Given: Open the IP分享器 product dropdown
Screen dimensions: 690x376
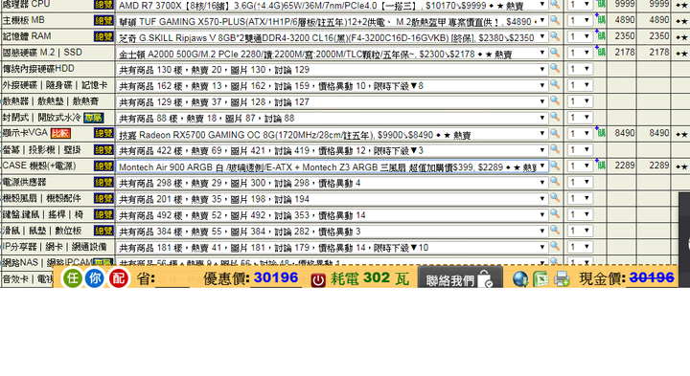Looking at the screenshot, I should pos(332,248).
